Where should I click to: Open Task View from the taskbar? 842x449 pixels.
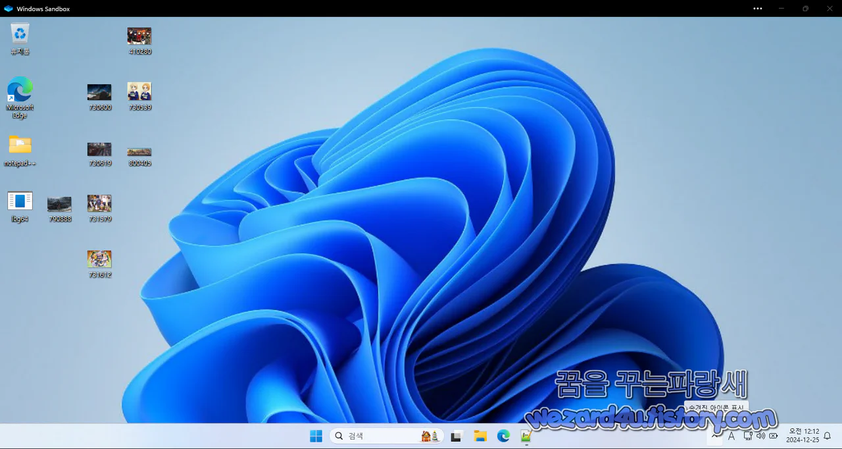(x=457, y=436)
